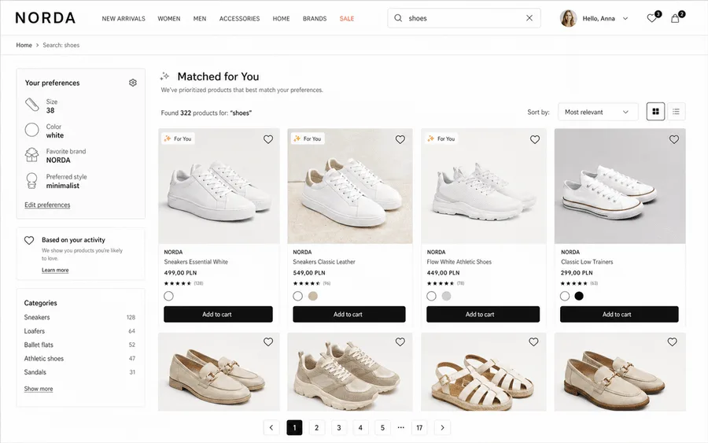
Task: Expand the Hello, Anna account menu
Action: point(625,19)
